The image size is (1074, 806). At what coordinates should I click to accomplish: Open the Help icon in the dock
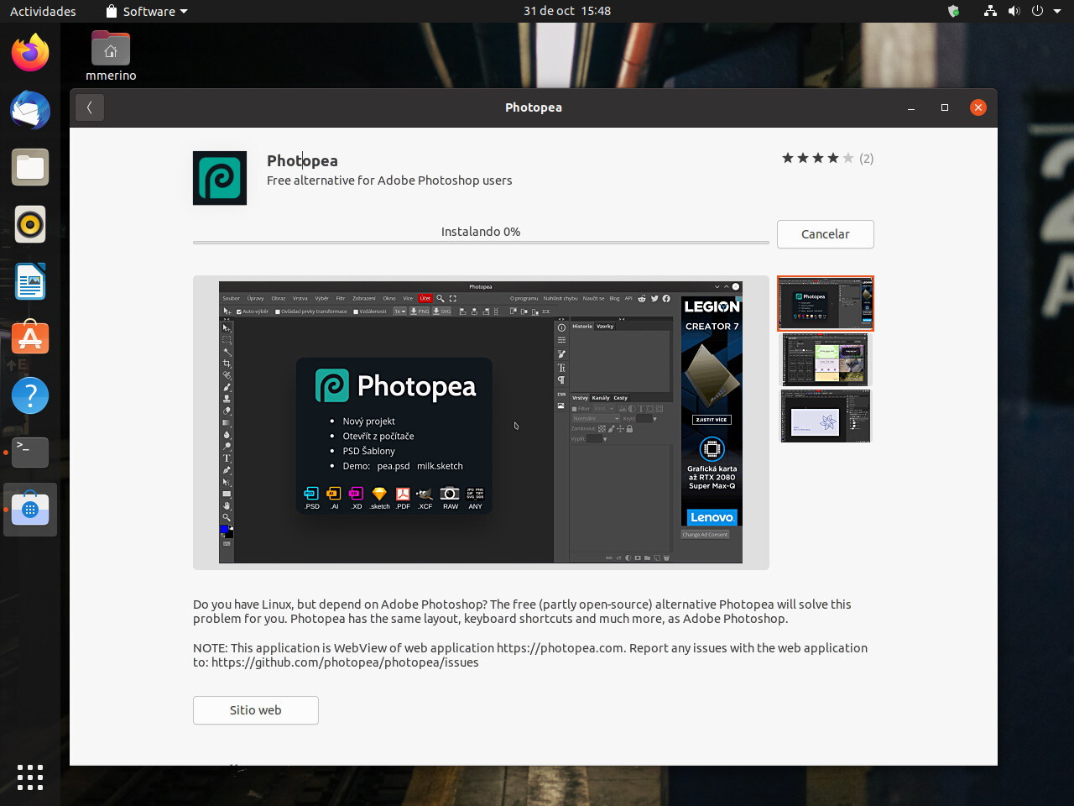pyautogui.click(x=30, y=395)
